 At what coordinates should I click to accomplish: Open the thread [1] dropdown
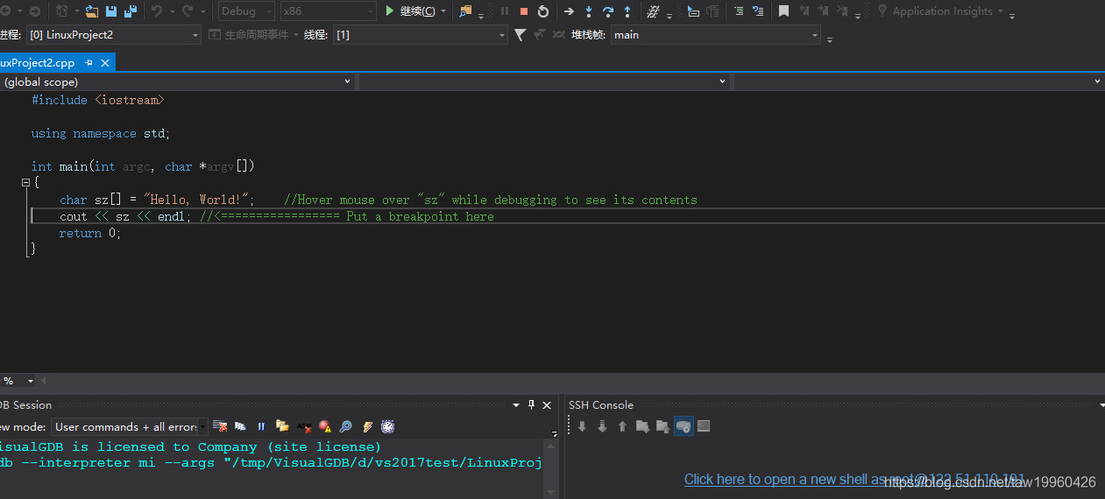tap(420, 35)
